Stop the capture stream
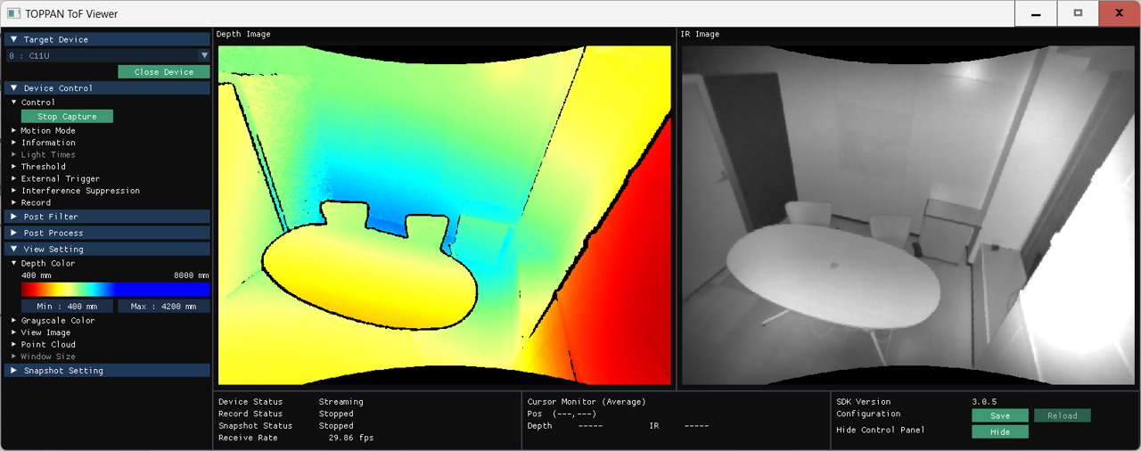1141x451 pixels. [67, 116]
